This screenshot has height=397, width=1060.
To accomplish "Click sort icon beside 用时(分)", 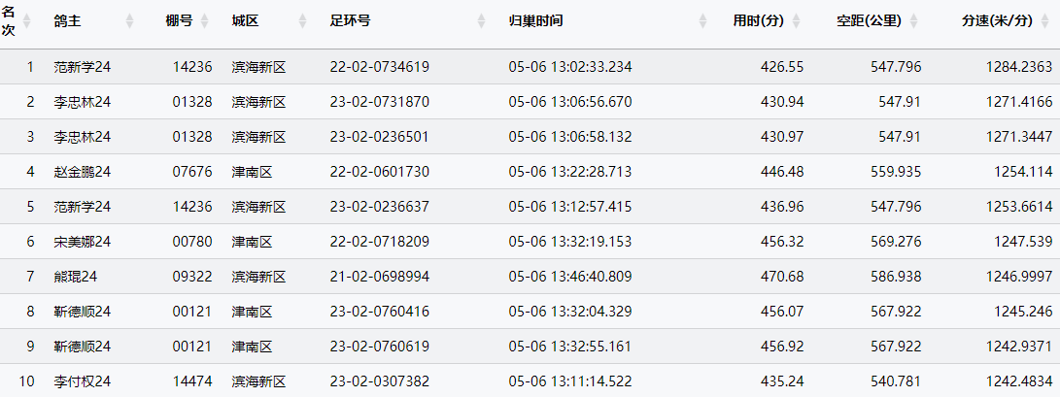I will [x=797, y=20].
